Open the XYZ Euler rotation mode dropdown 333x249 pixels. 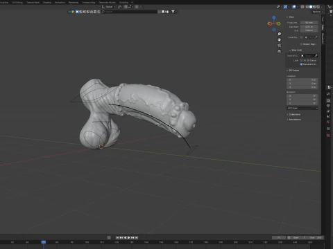pos(302,108)
